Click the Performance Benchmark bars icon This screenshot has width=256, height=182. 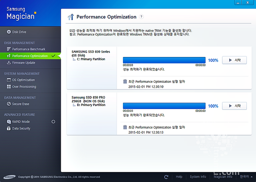[x=9, y=49]
